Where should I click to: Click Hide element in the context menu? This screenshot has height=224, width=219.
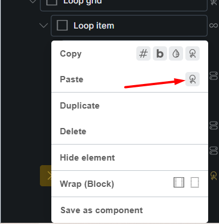pyautogui.click(x=87, y=158)
